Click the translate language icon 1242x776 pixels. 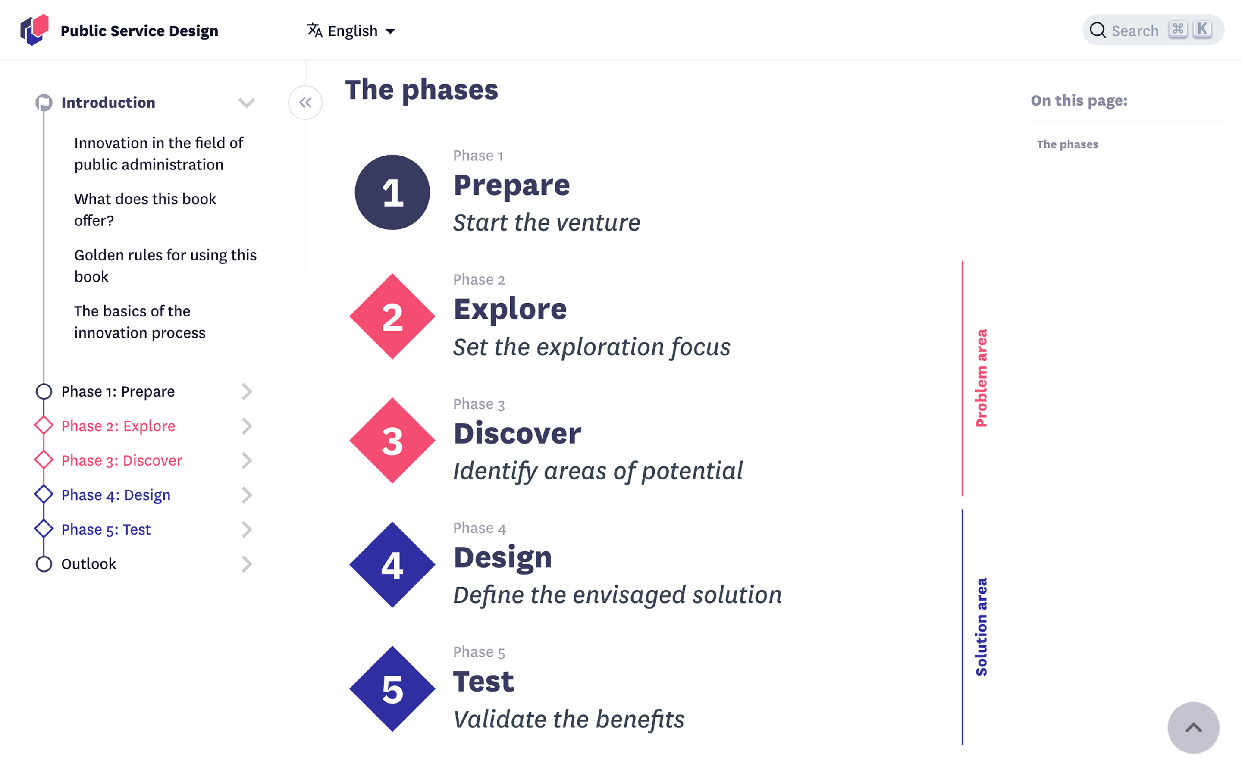[x=315, y=30]
